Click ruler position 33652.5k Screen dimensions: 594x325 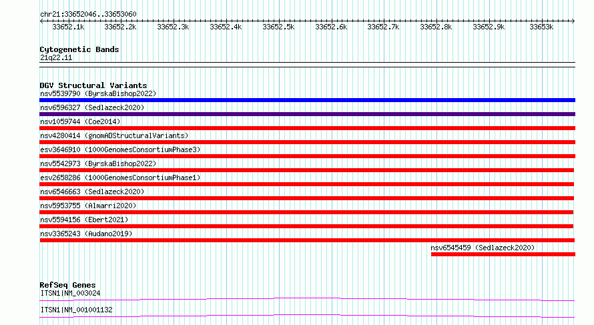tap(278, 27)
